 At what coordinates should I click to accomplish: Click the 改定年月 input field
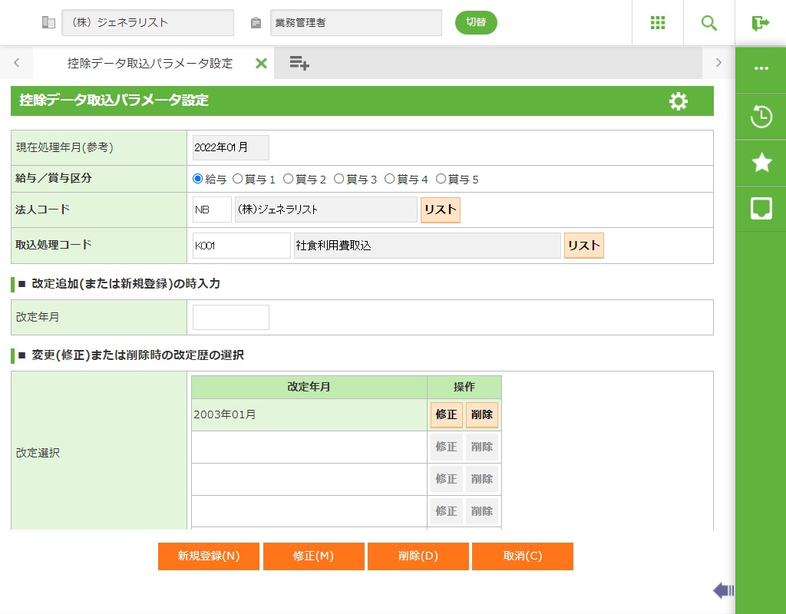click(x=231, y=317)
